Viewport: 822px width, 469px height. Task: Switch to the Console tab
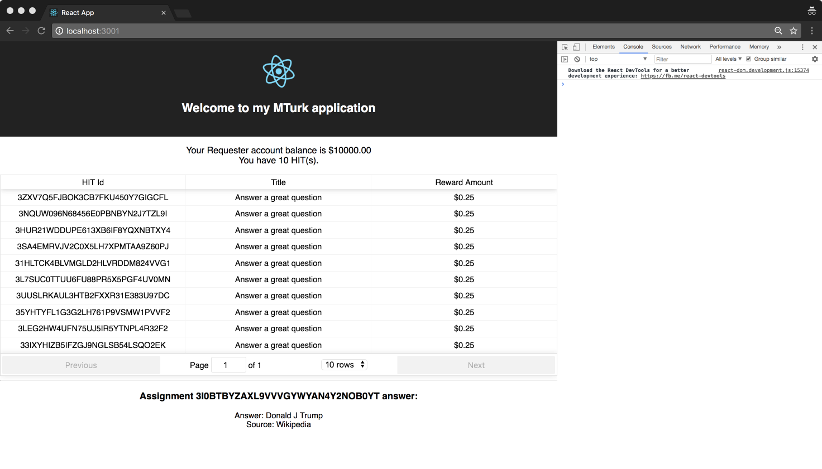coord(633,47)
